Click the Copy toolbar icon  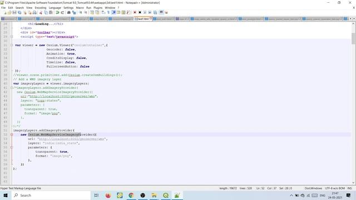pyautogui.click(x=46, y=12)
